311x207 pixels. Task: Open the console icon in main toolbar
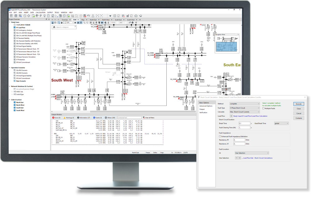(x=11, y=16)
